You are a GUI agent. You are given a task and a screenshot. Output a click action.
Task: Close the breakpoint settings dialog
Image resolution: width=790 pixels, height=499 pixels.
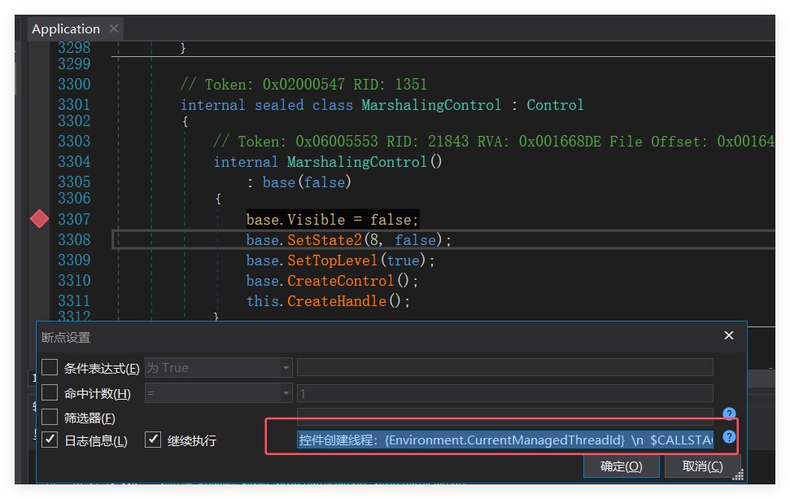coord(728,335)
